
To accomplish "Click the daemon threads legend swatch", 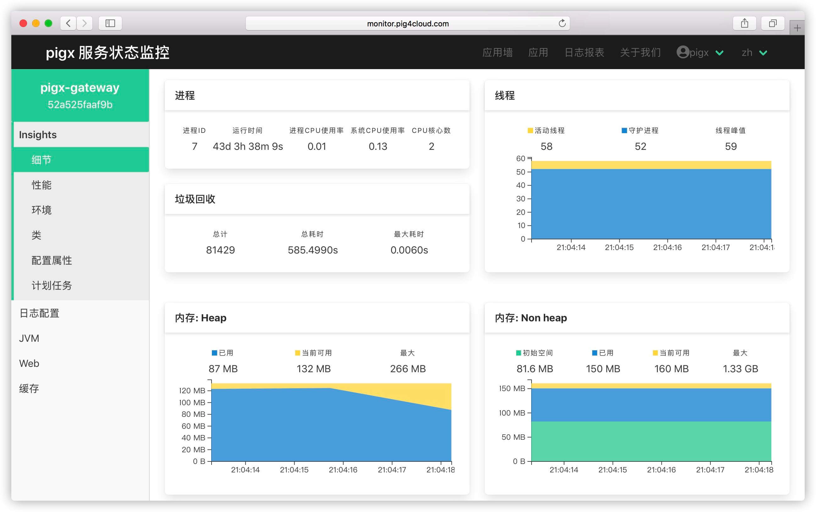I will pyautogui.click(x=624, y=131).
